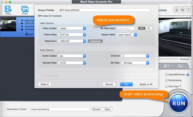The height and width of the screenshot is (117, 193).
Task: Select CBR bit rate mode
Action: [x=148, y=28]
